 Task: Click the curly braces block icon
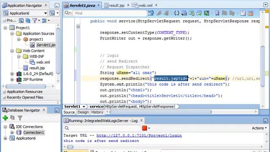tap(177, 13)
